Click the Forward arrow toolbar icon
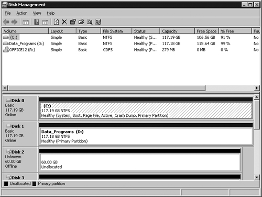 pos(15,22)
